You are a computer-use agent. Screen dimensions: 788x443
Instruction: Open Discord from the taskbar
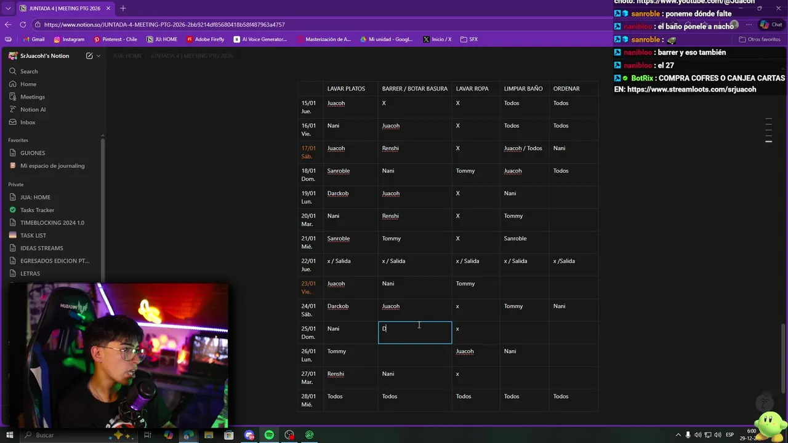tap(249, 435)
